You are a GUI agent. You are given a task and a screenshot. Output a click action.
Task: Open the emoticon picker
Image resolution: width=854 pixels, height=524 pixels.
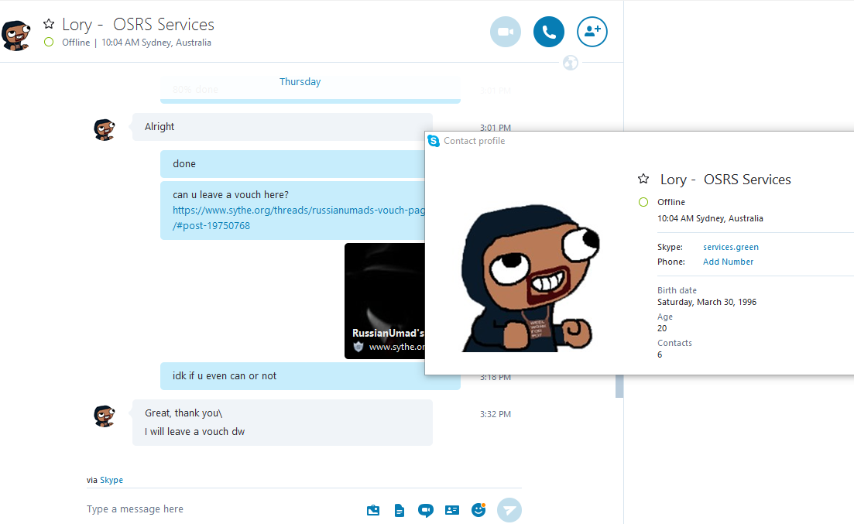pos(478,510)
